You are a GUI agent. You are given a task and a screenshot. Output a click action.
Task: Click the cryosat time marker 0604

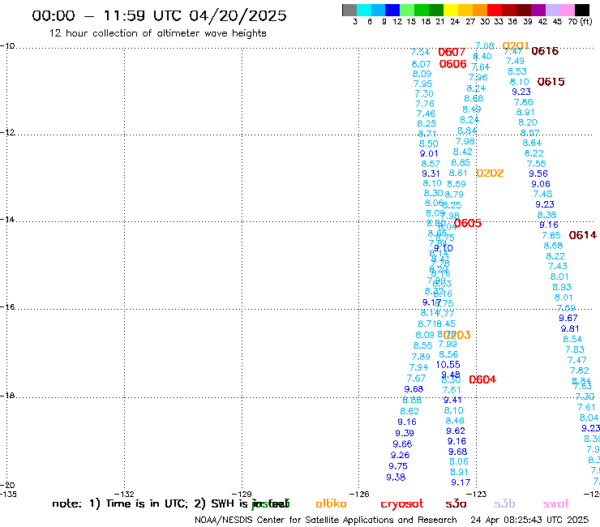tap(482, 379)
